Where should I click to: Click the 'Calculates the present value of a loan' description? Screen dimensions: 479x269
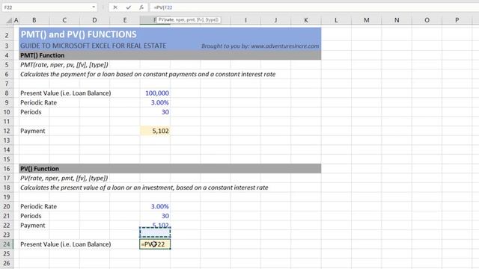coord(144,188)
